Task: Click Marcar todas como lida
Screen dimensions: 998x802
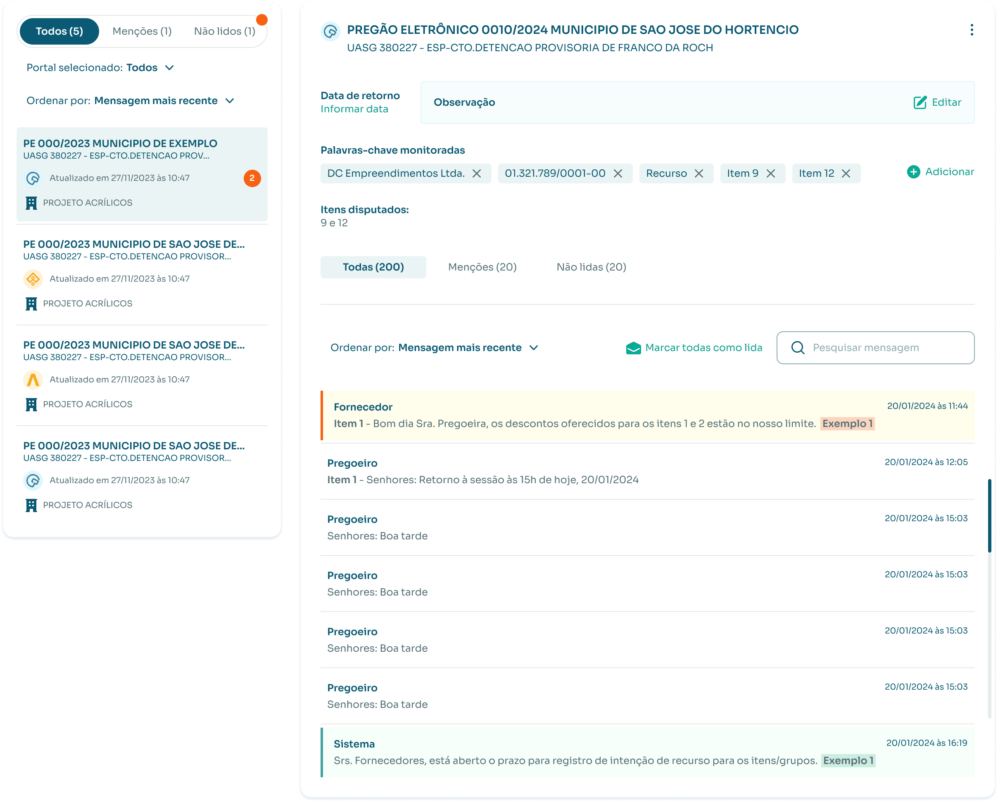Action: pyautogui.click(x=703, y=348)
